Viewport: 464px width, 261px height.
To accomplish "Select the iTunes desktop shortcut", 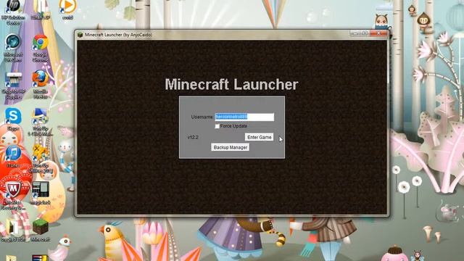I will pos(13,156).
